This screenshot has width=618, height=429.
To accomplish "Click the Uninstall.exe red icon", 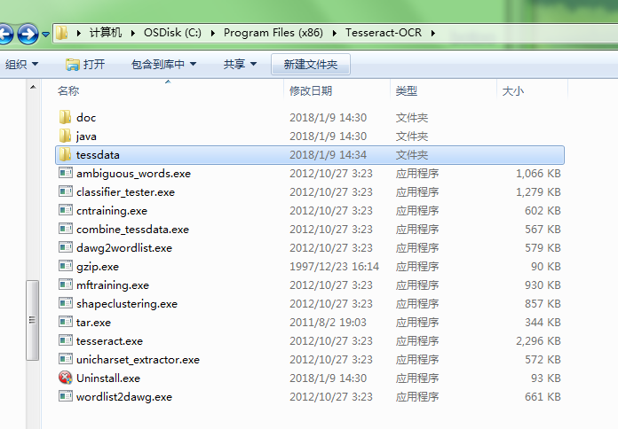I will pos(66,378).
